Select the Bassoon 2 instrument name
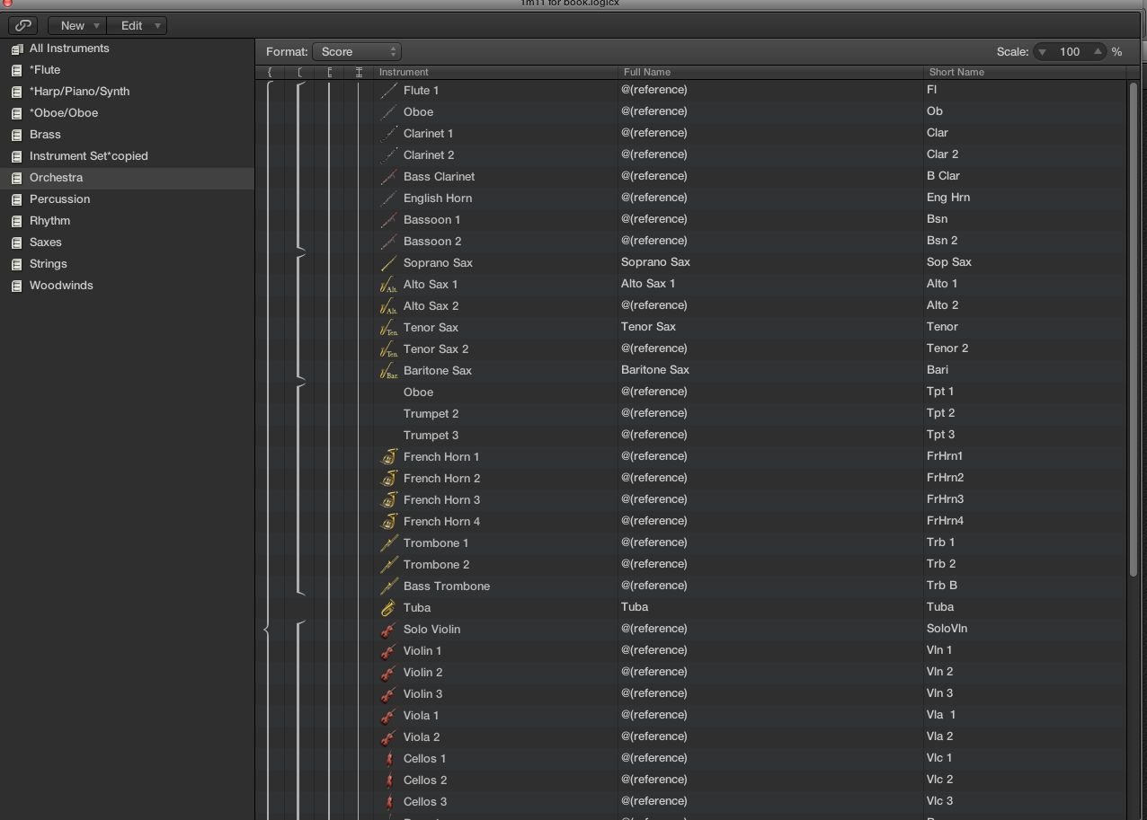The height and width of the screenshot is (820, 1147). coord(432,241)
